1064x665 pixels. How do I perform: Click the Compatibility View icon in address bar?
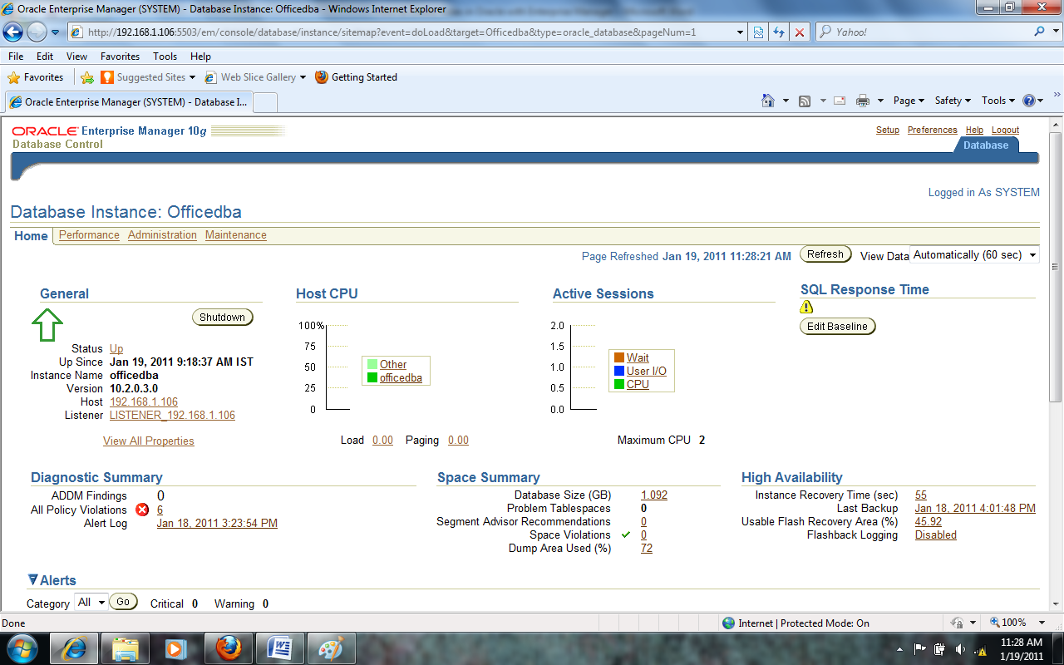click(758, 32)
